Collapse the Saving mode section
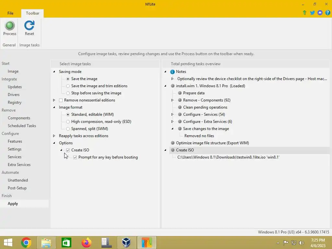The height and width of the screenshot is (249, 332). (x=54, y=72)
